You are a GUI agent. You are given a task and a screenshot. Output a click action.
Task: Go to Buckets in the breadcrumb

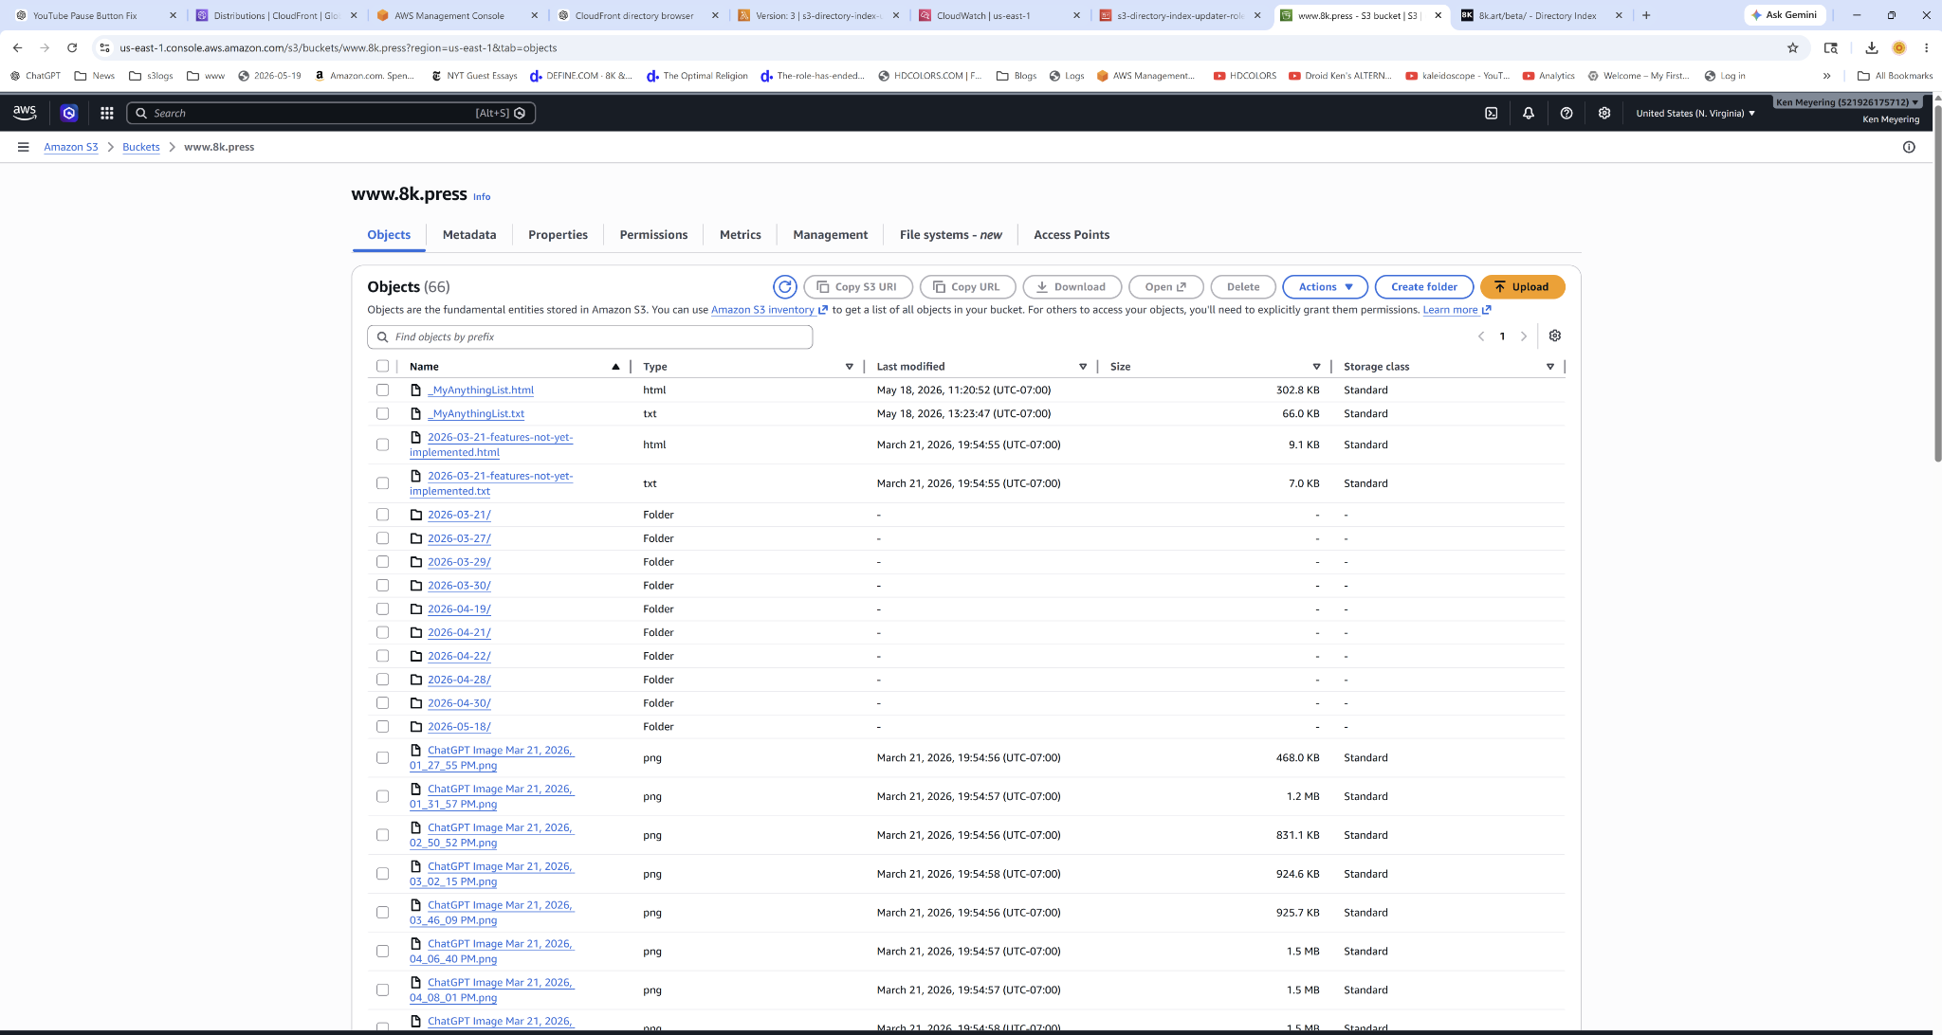coord(140,147)
